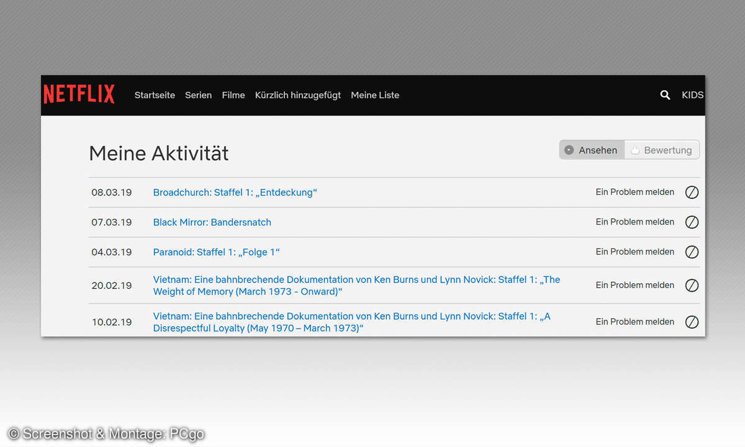This screenshot has height=447, width=745.
Task: Switch to the Ansehen view toggle
Action: [592, 150]
